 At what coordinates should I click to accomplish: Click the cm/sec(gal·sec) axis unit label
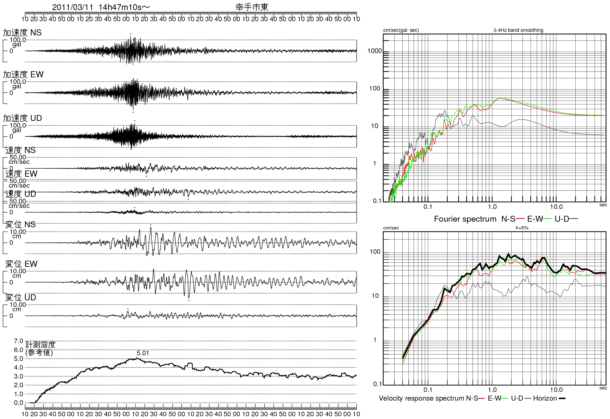(x=401, y=30)
